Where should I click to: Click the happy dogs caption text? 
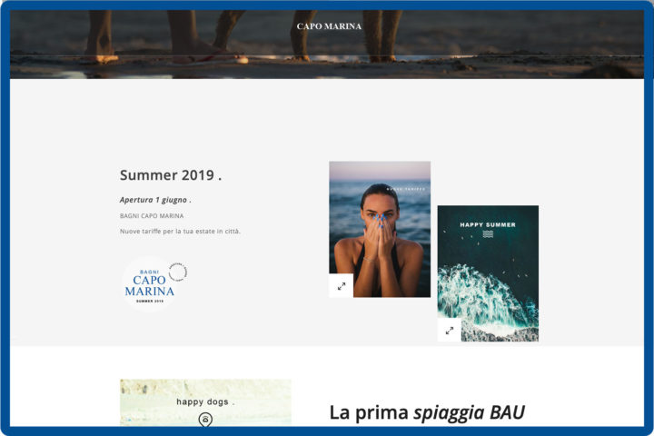(x=203, y=401)
